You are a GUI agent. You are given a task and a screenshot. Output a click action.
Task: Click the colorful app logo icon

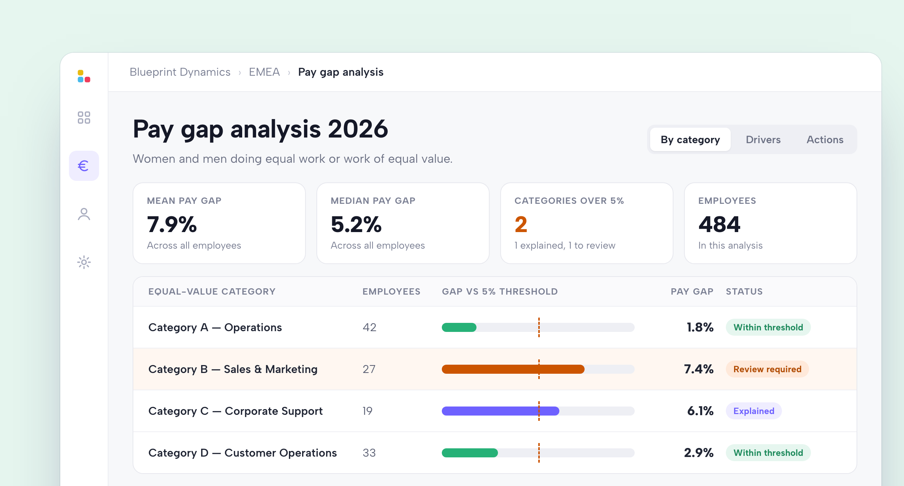[x=84, y=76]
